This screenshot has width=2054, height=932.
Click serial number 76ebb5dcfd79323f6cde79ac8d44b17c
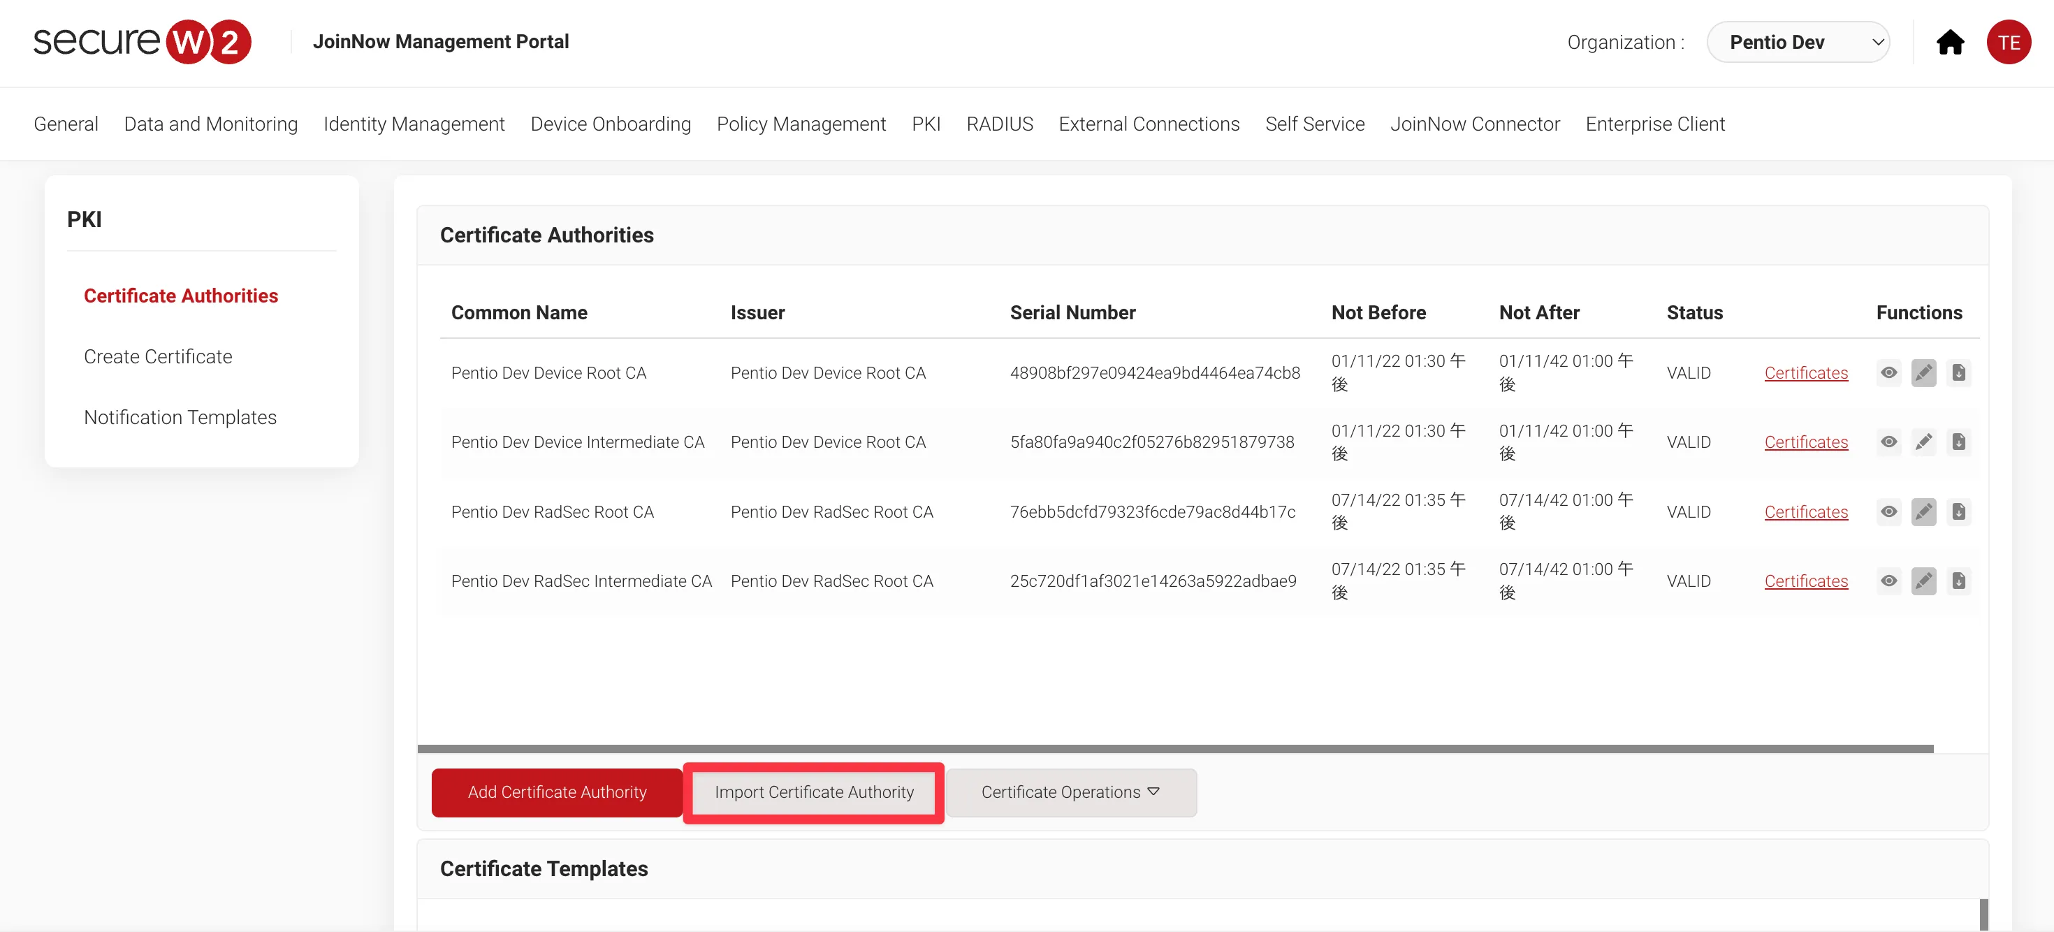point(1152,511)
